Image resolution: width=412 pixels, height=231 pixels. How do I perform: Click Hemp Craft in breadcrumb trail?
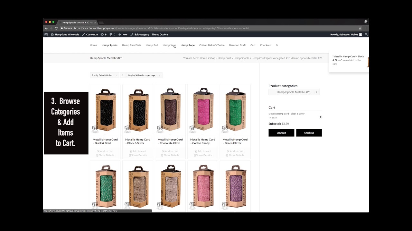[x=224, y=58]
